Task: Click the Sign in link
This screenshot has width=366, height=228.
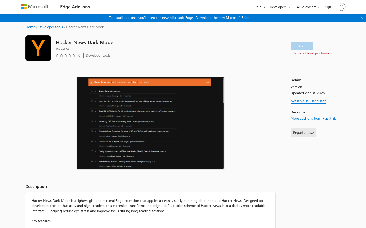Action: click(329, 7)
